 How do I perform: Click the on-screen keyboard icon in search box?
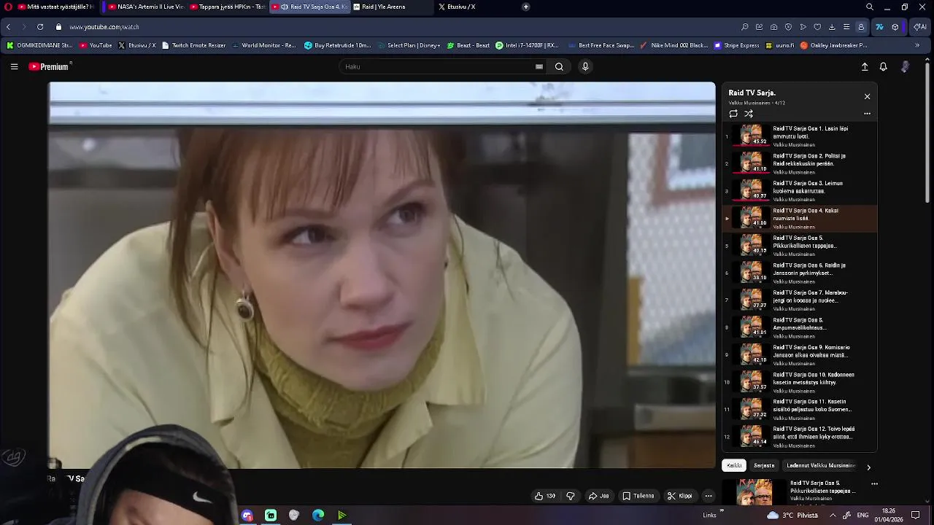pyautogui.click(x=539, y=66)
